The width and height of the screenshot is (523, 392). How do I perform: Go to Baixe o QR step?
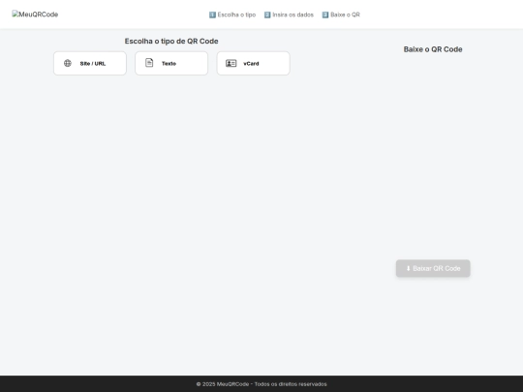tap(341, 15)
